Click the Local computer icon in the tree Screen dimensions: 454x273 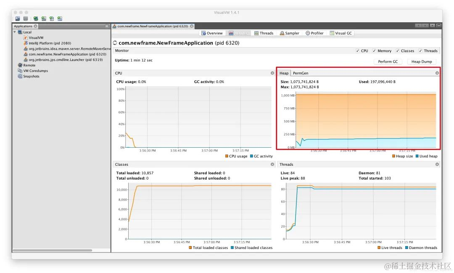tap(20, 32)
